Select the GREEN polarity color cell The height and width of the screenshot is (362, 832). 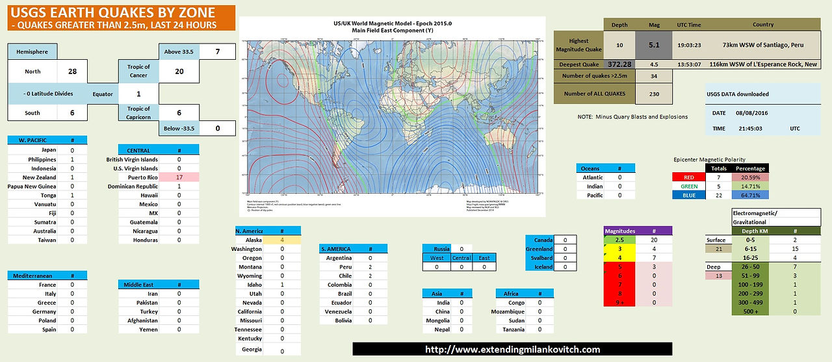(x=688, y=186)
